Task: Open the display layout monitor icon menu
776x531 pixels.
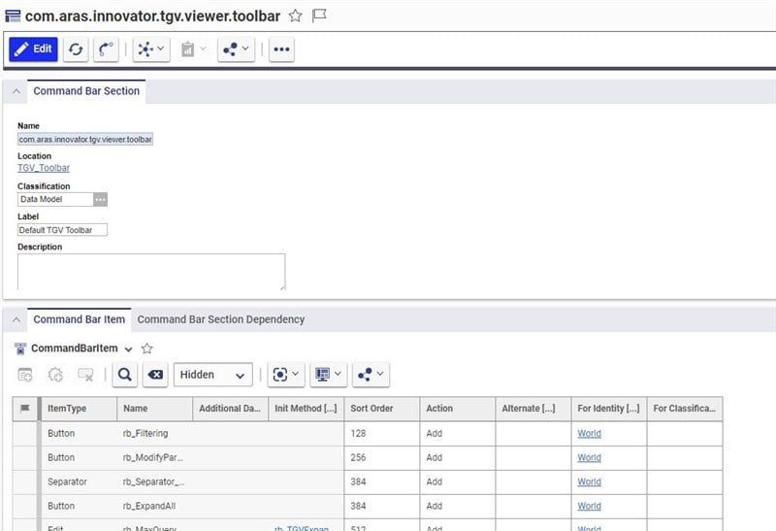Action: (x=329, y=375)
